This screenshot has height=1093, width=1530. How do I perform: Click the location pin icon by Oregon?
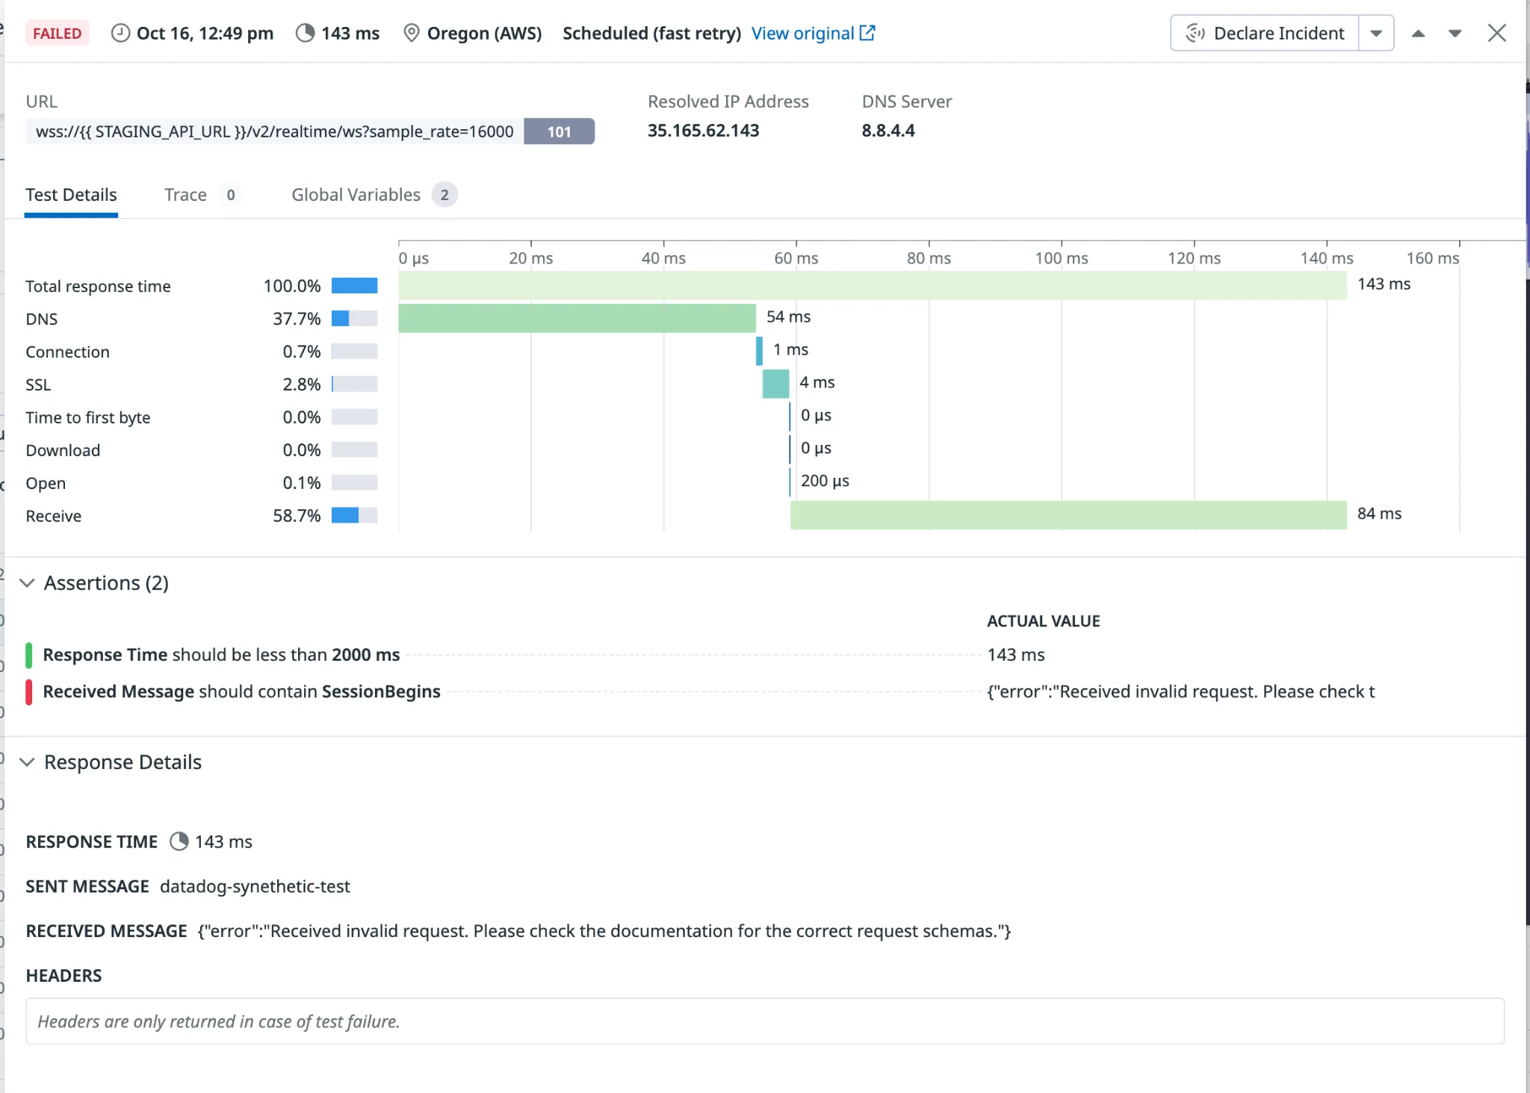[411, 34]
